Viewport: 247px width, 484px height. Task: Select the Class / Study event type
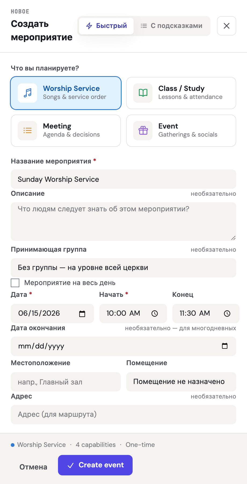click(181, 93)
